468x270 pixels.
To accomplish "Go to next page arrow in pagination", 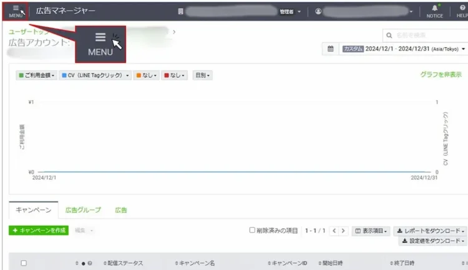I will tap(343, 231).
